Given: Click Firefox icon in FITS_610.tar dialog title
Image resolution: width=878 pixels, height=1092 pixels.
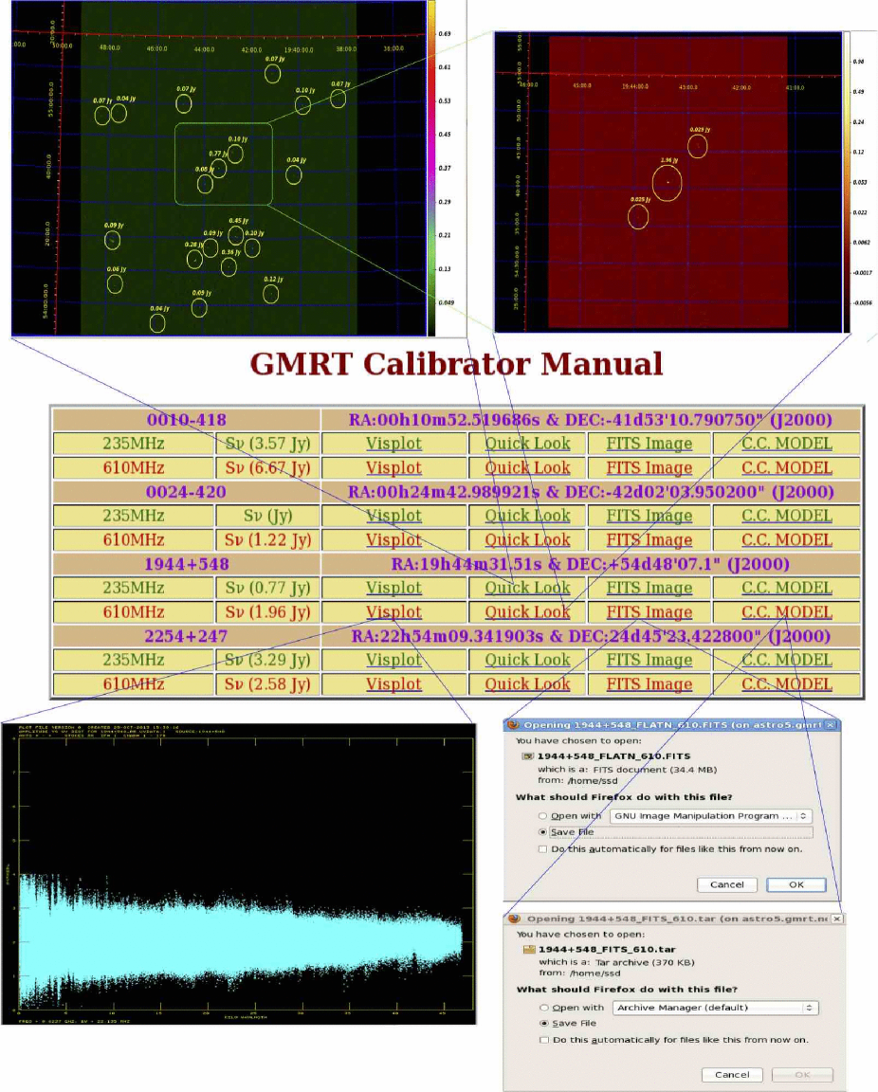Looking at the screenshot, I should click(x=515, y=919).
